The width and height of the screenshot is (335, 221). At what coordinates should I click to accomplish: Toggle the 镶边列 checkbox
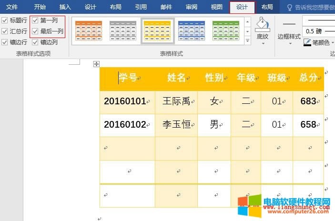coord(35,42)
